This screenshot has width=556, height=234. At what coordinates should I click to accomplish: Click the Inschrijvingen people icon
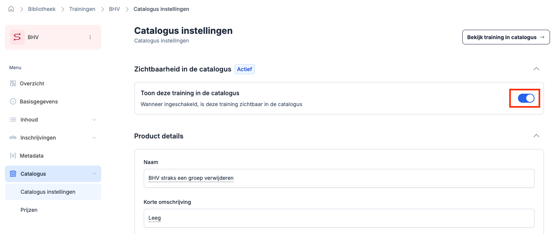pyautogui.click(x=13, y=138)
